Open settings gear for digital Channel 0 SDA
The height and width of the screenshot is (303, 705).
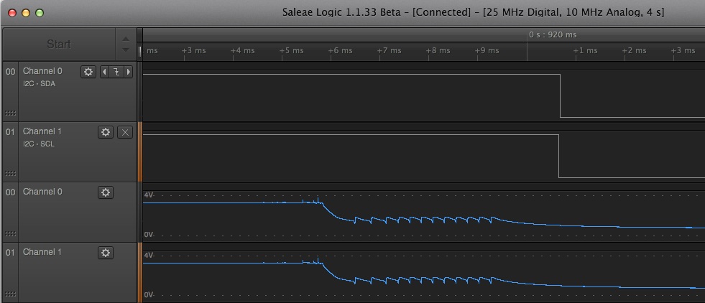88,72
